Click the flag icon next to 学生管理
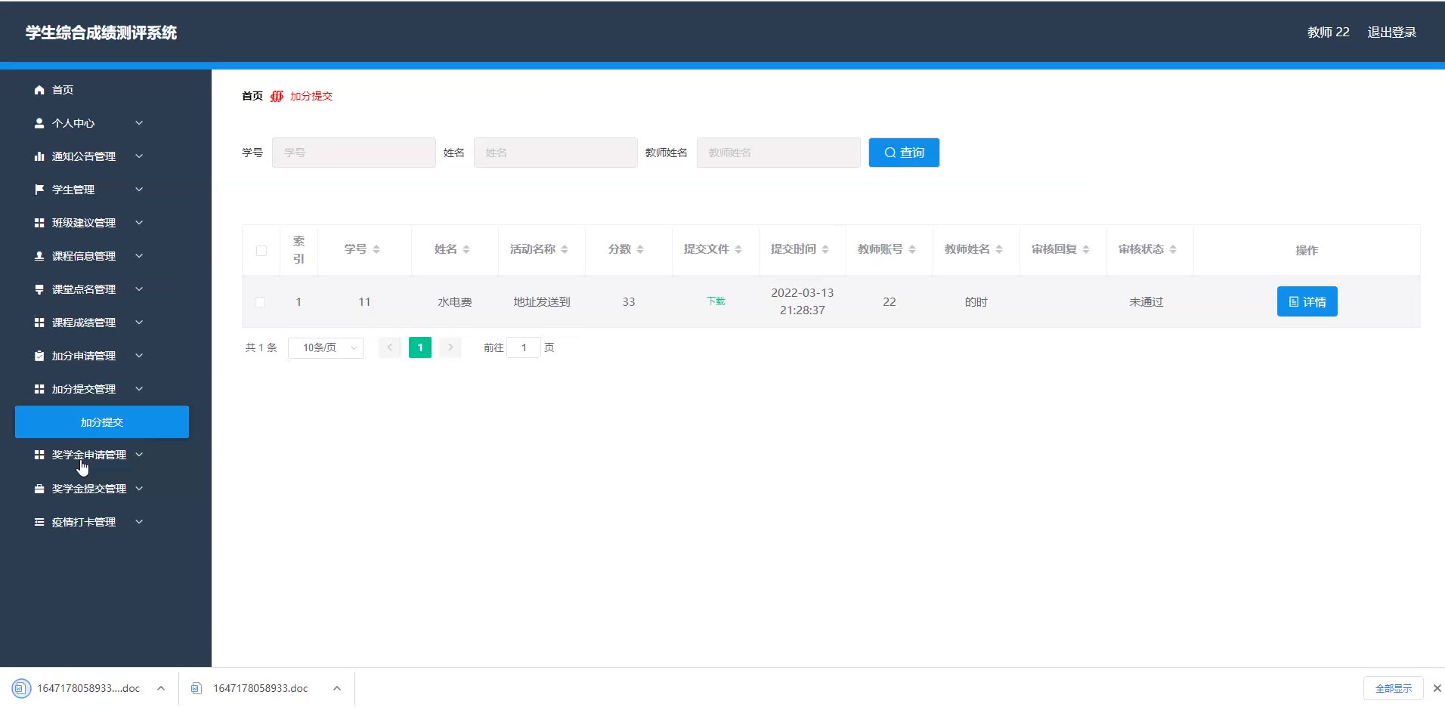 [39, 190]
